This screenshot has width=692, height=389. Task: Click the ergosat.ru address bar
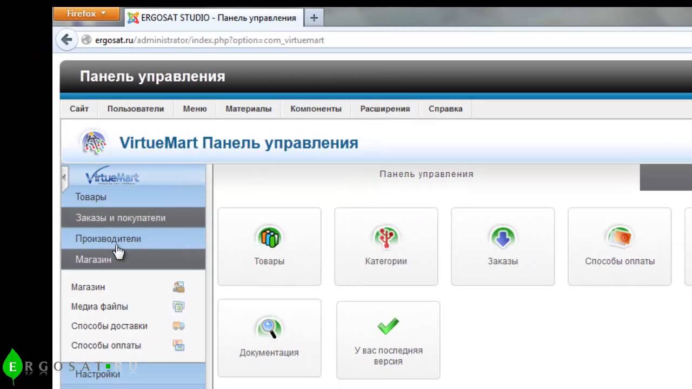[x=209, y=40]
